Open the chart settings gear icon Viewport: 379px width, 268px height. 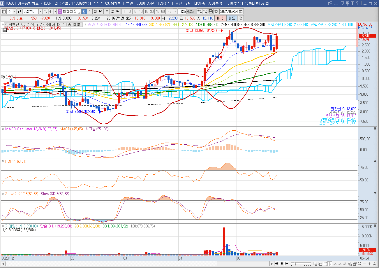[216, 11]
